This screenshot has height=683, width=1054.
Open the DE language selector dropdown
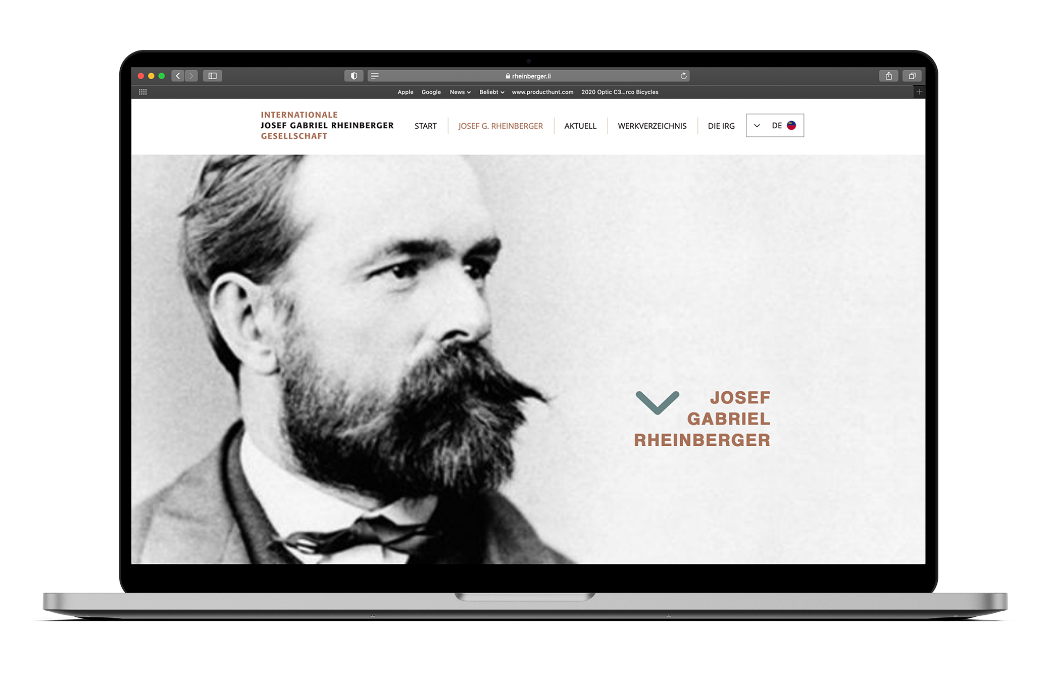(774, 126)
